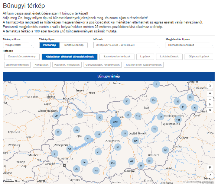Toggle Lopások layer
Screen dimensions: 218x187
coord(145,57)
